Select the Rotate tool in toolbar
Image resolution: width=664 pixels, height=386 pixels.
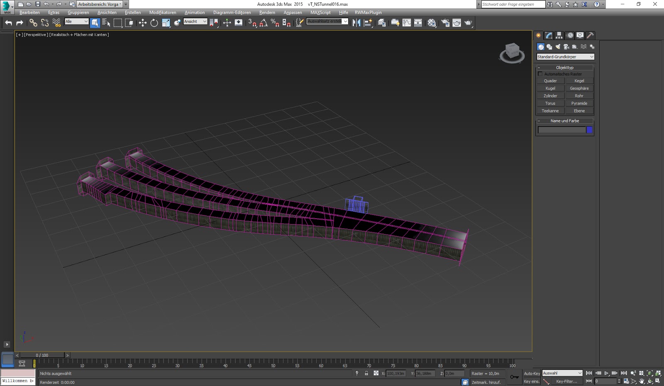coord(154,23)
